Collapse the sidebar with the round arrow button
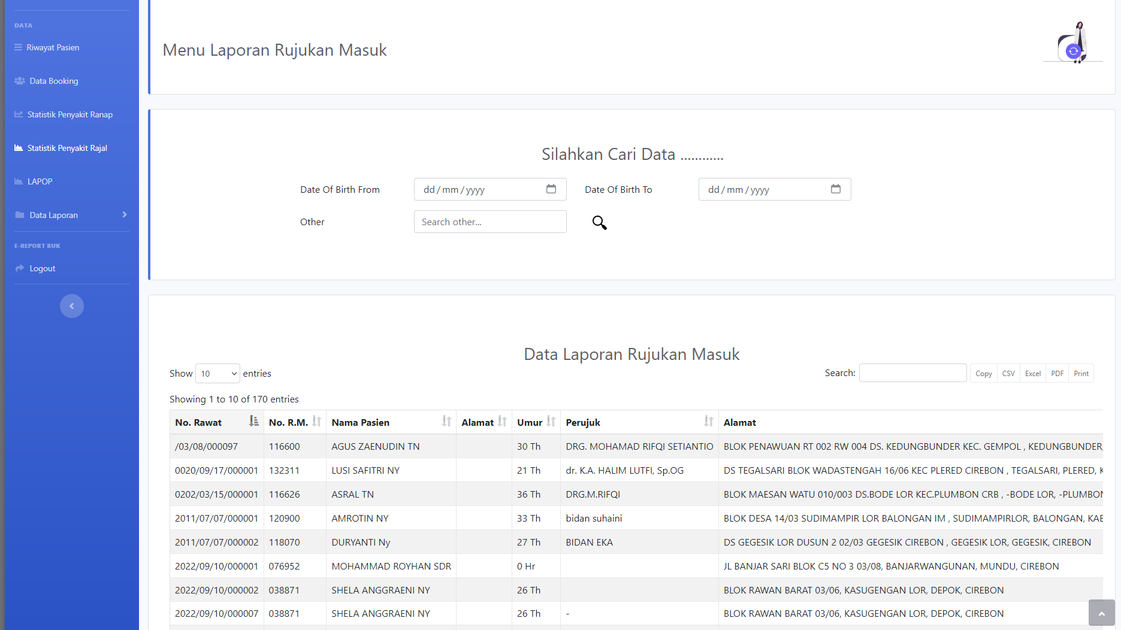This screenshot has height=630, width=1121. click(x=72, y=306)
